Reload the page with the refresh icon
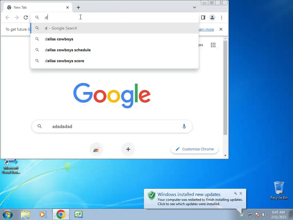293x220 pixels. click(26, 17)
